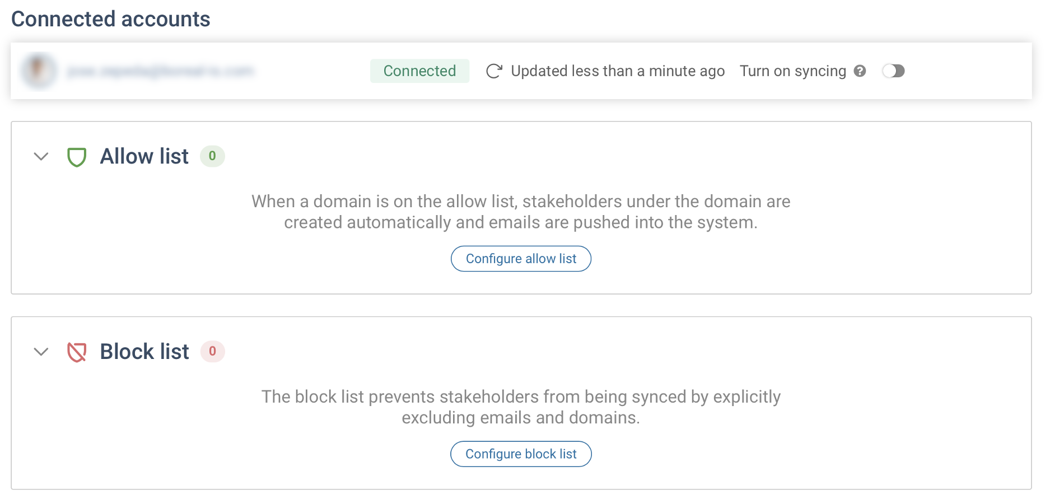The image size is (1045, 504).
Task: Click the Connected accounts heading
Action: pyautogui.click(x=111, y=19)
